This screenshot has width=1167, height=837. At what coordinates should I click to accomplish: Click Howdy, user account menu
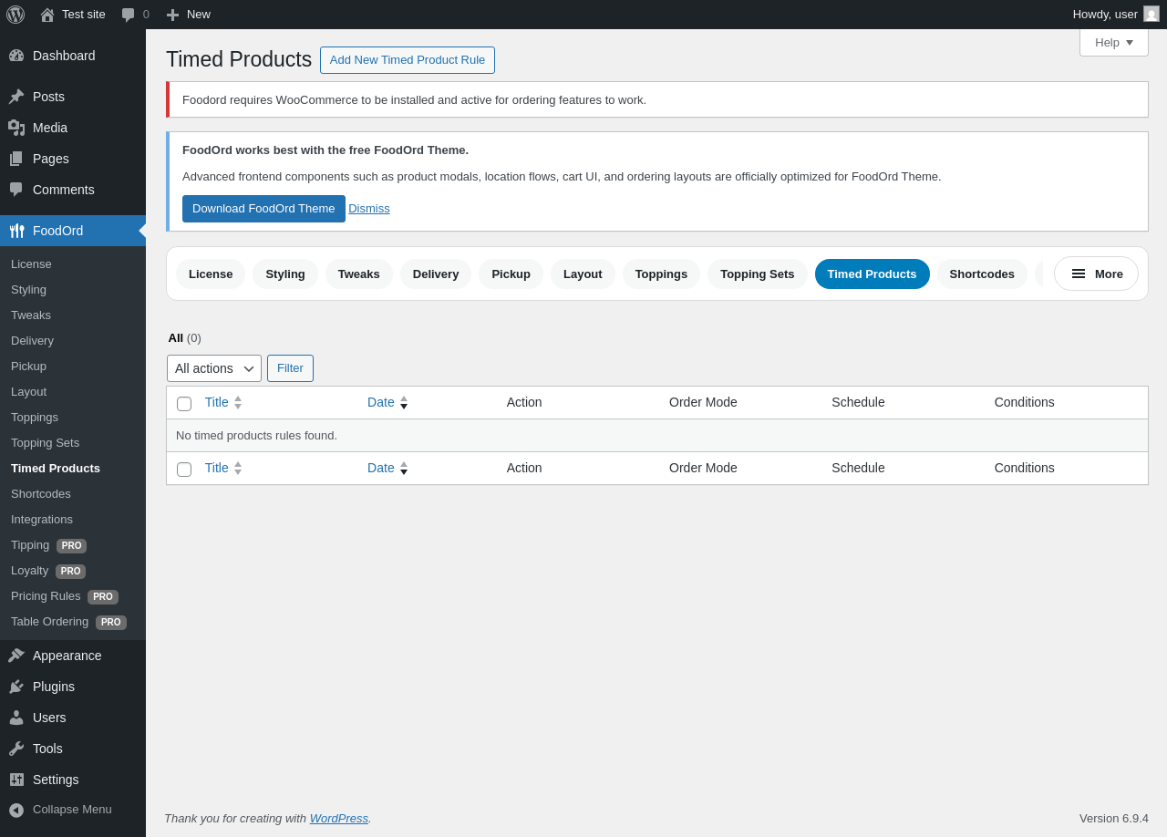click(1115, 15)
